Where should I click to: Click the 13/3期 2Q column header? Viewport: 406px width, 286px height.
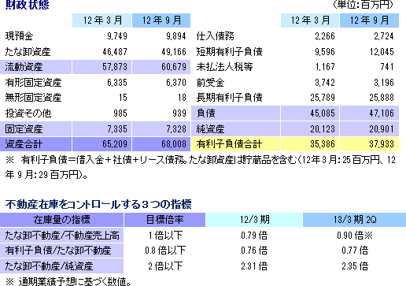pos(354,220)
